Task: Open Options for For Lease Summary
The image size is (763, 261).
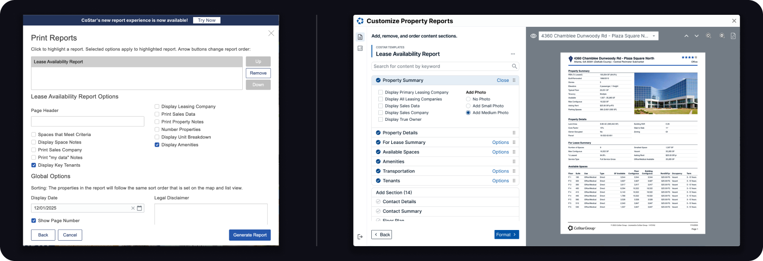Action: [x=500, y=143]
